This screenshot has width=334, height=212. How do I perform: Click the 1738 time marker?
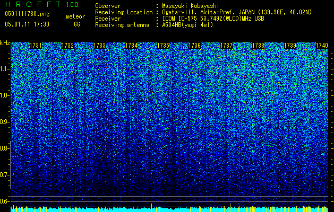[259, 46]
